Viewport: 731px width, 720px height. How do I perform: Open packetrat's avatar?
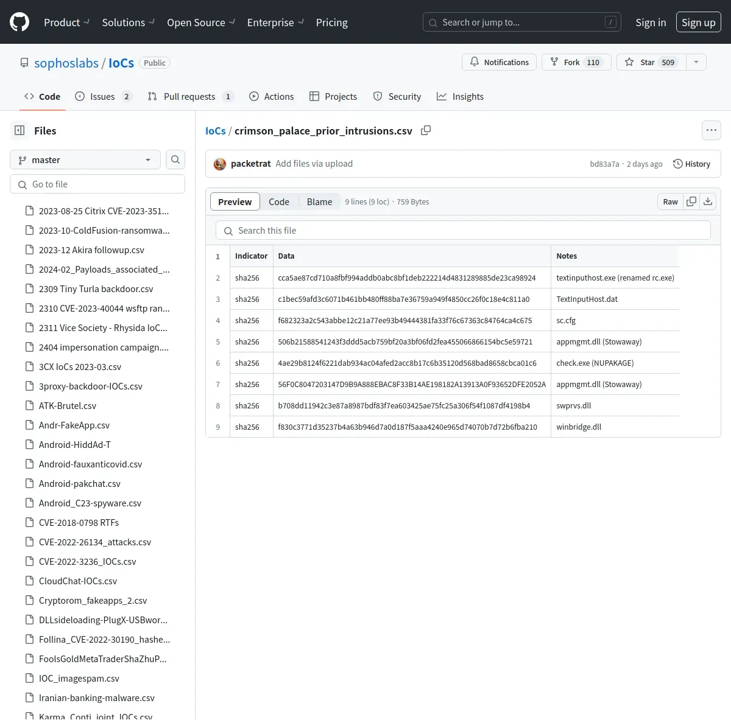point(220,164)
